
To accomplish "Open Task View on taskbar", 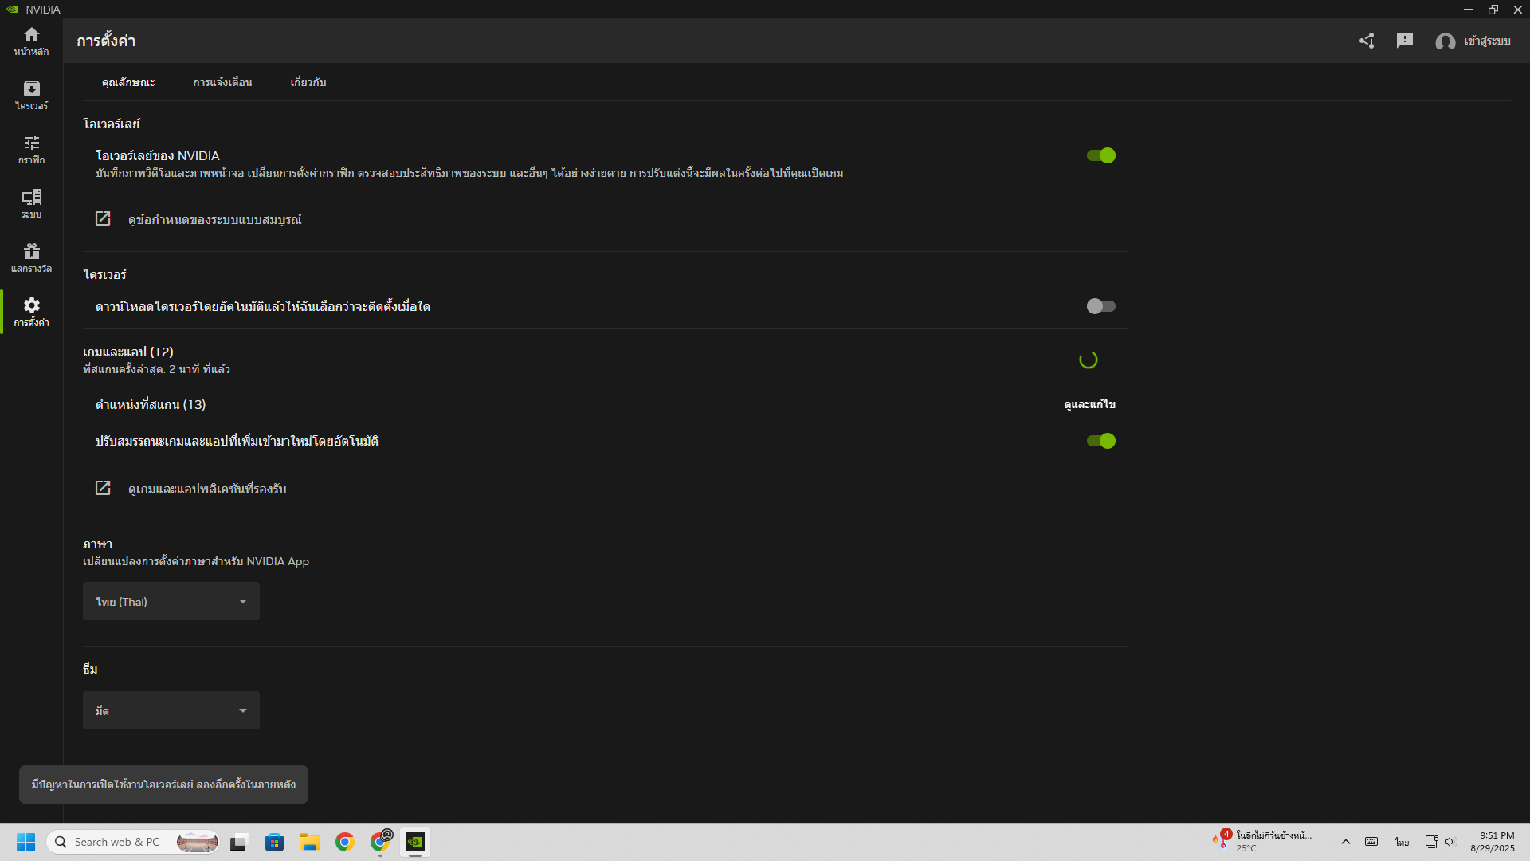I will click(239, 842).
